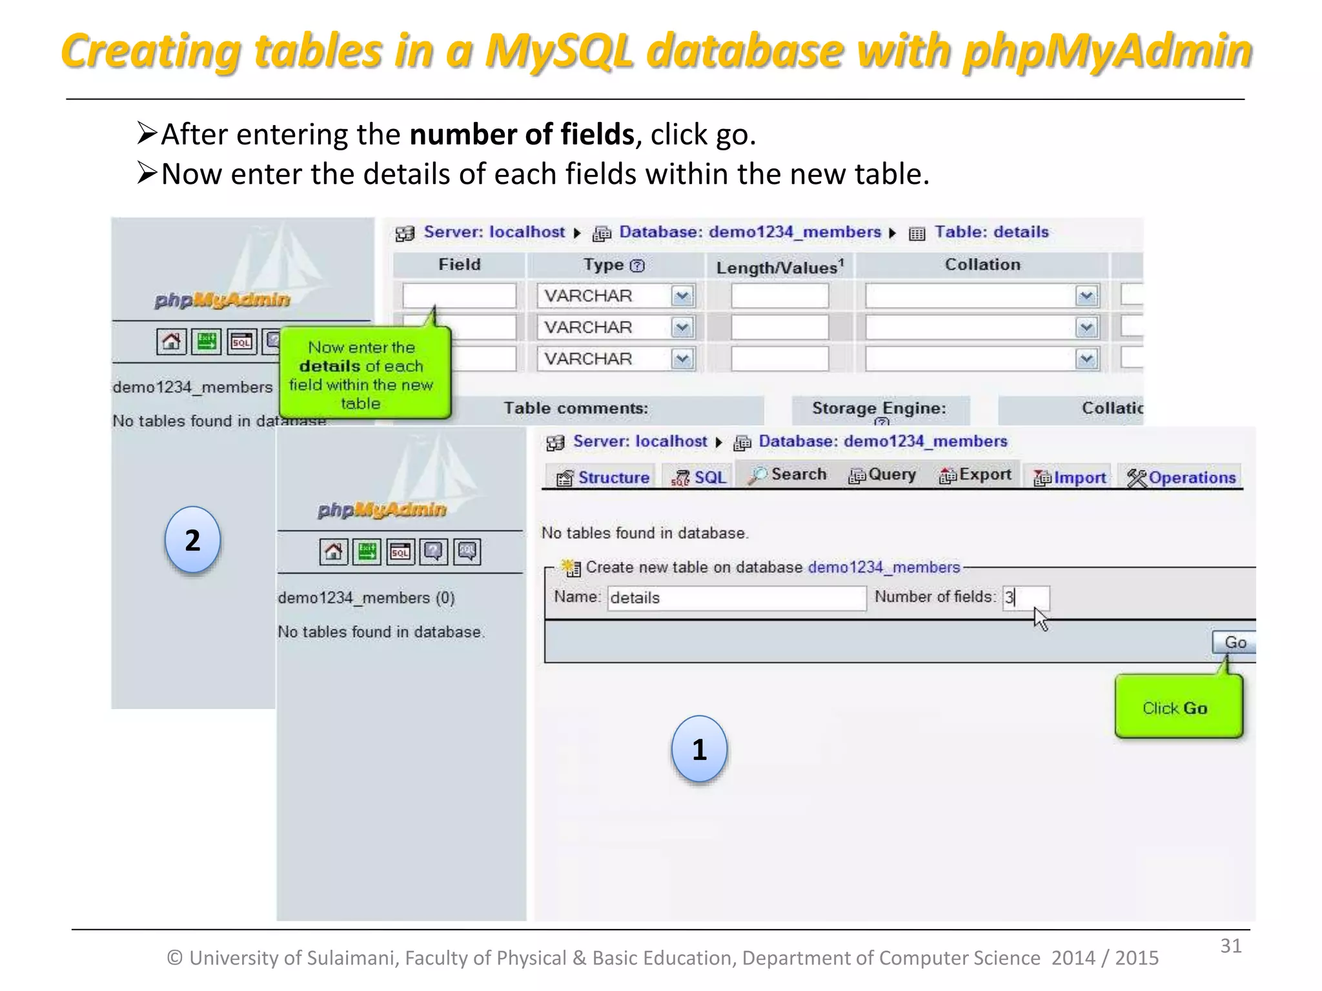
Task: Follow 'Server: localhost' link in lower breadcrumb
Action: pyautogui.click(x=640, y=442)
